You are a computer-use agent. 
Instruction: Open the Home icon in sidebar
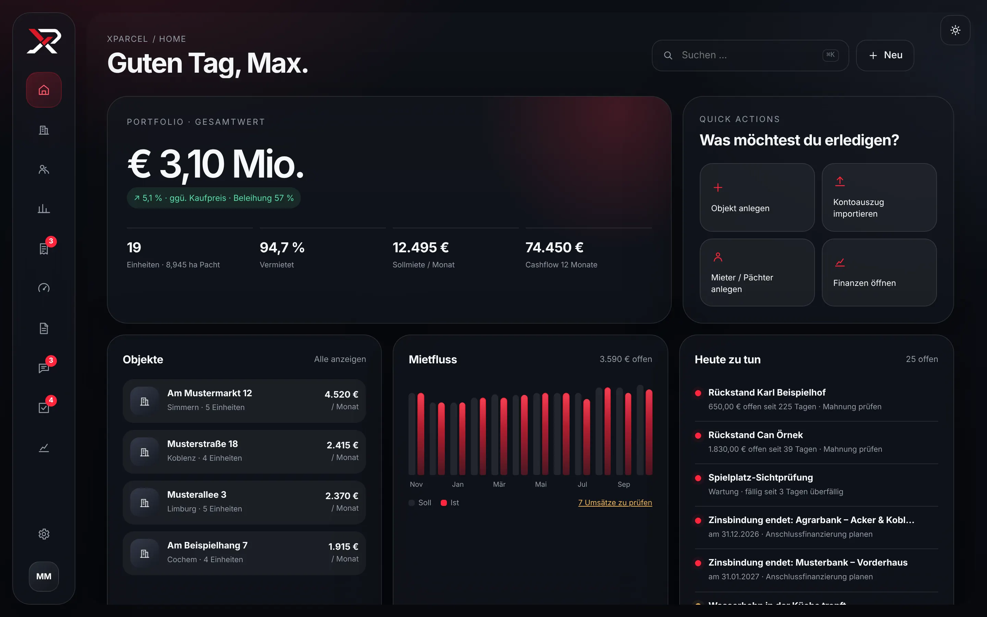click(44, 90)
